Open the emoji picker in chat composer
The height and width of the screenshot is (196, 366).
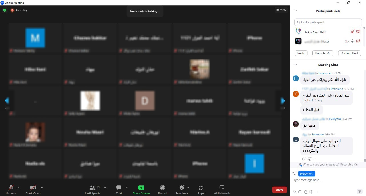(311, 192)
